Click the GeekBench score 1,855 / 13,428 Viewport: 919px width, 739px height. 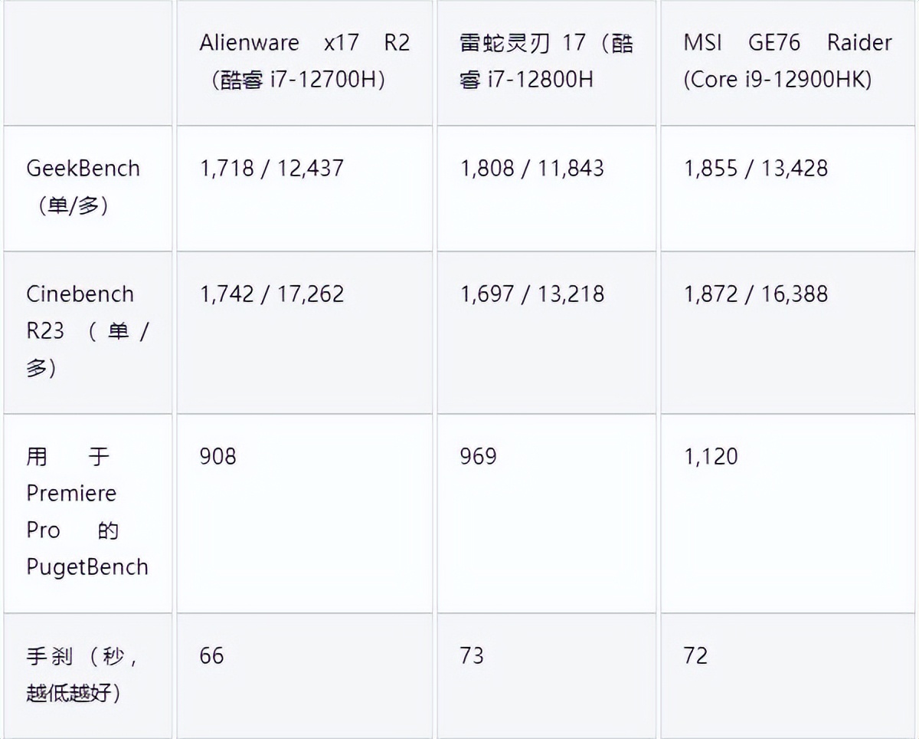point(756,168)
